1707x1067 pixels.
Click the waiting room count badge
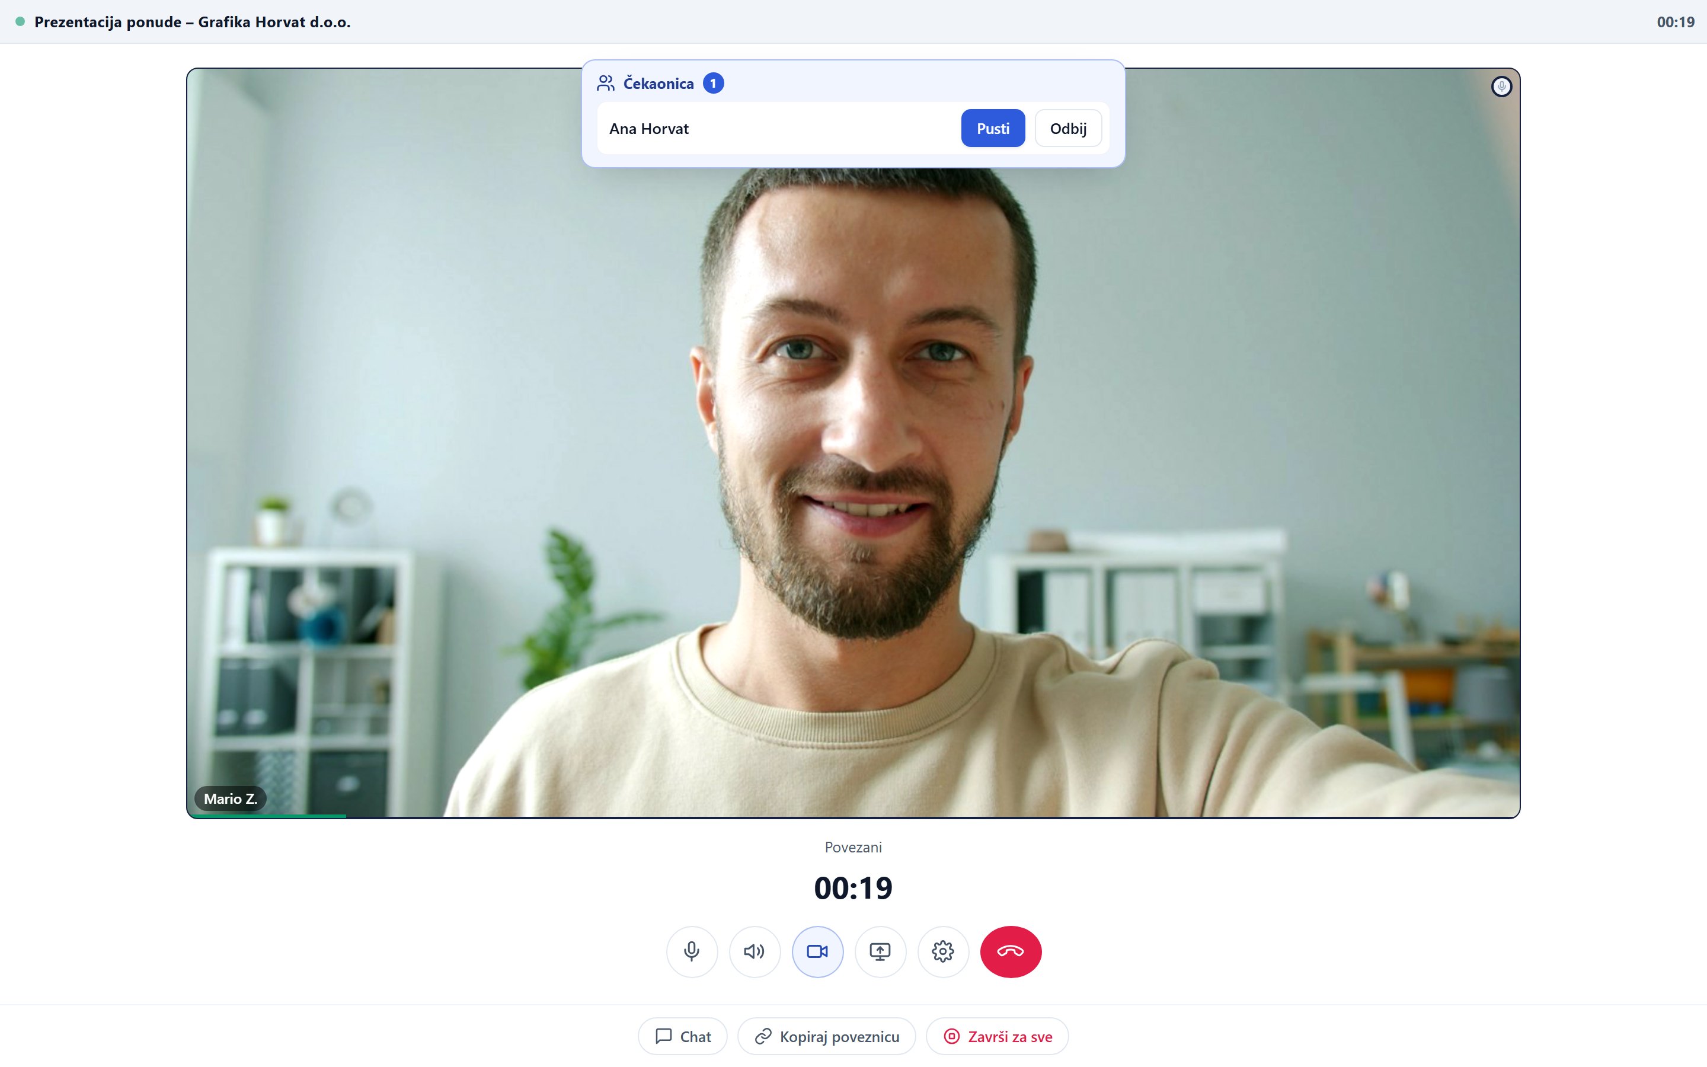tap(713, 83)
